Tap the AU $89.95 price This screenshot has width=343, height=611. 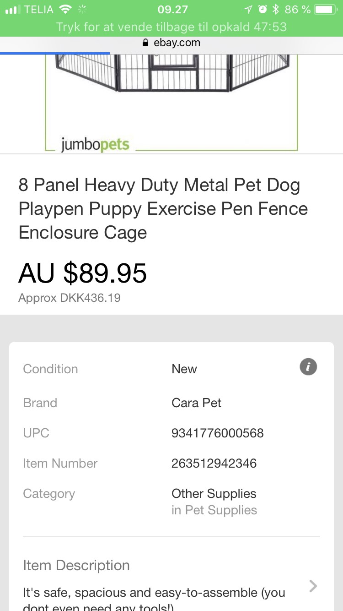click(83, 273)
